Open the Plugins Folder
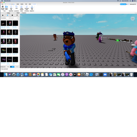This screenshot has width=137, height=137. tap(6, 8)
